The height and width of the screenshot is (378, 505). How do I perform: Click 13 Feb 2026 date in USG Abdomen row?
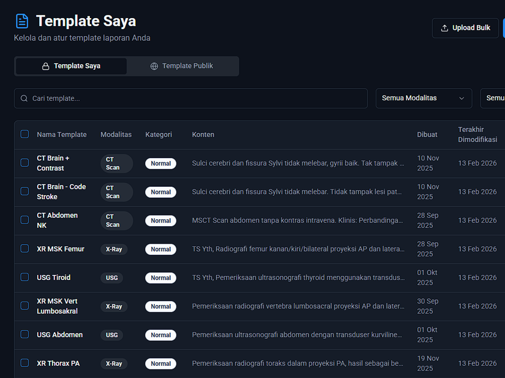click(x=477, y=335)
